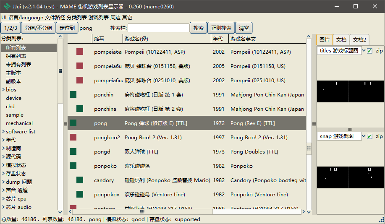
Task: Expand the 年代 category
Action: coord(3,140)
